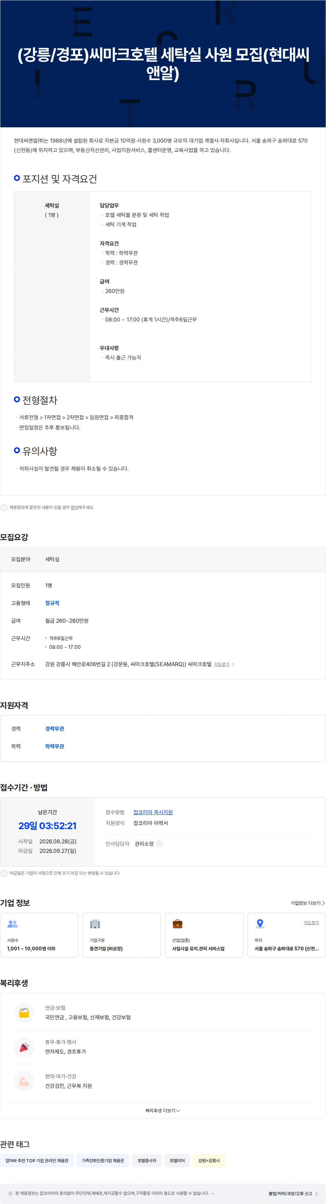This screenshot has height=1204, width=326.
Task: Open 불법/허위/과장/오류 신고
Action: 293,1193
